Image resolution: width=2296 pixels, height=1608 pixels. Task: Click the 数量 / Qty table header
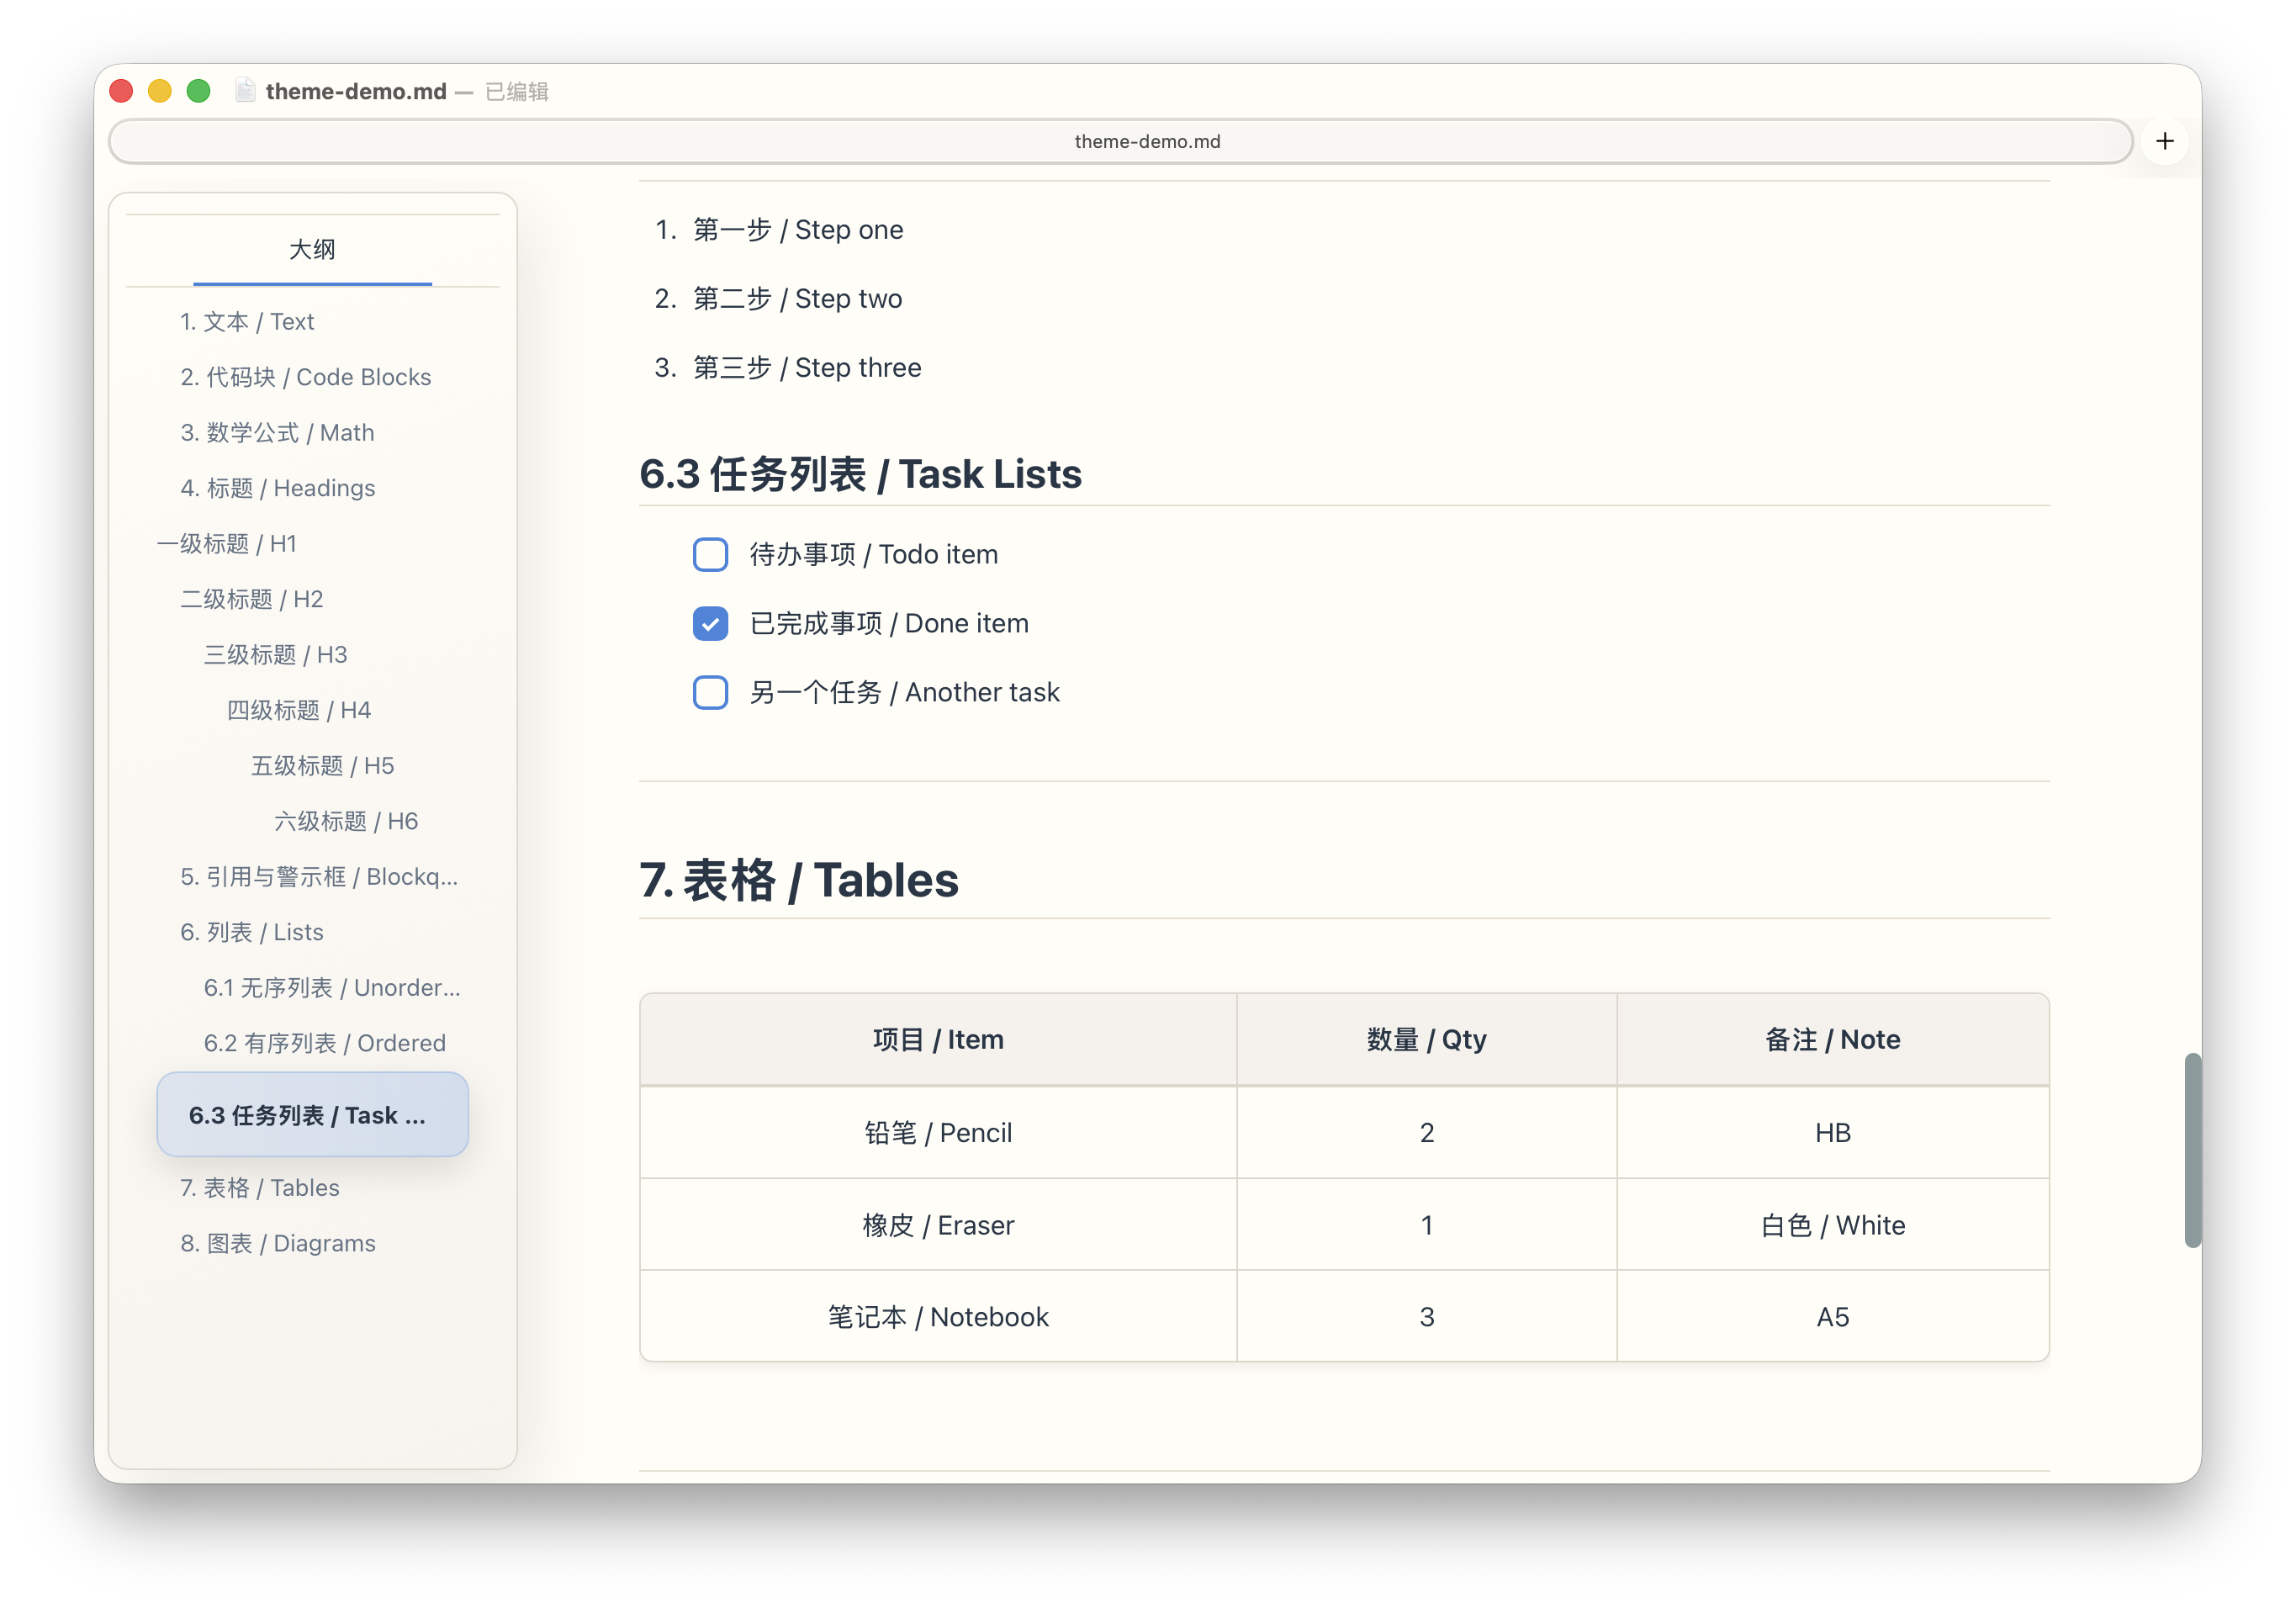[x=1426, y=1039]
